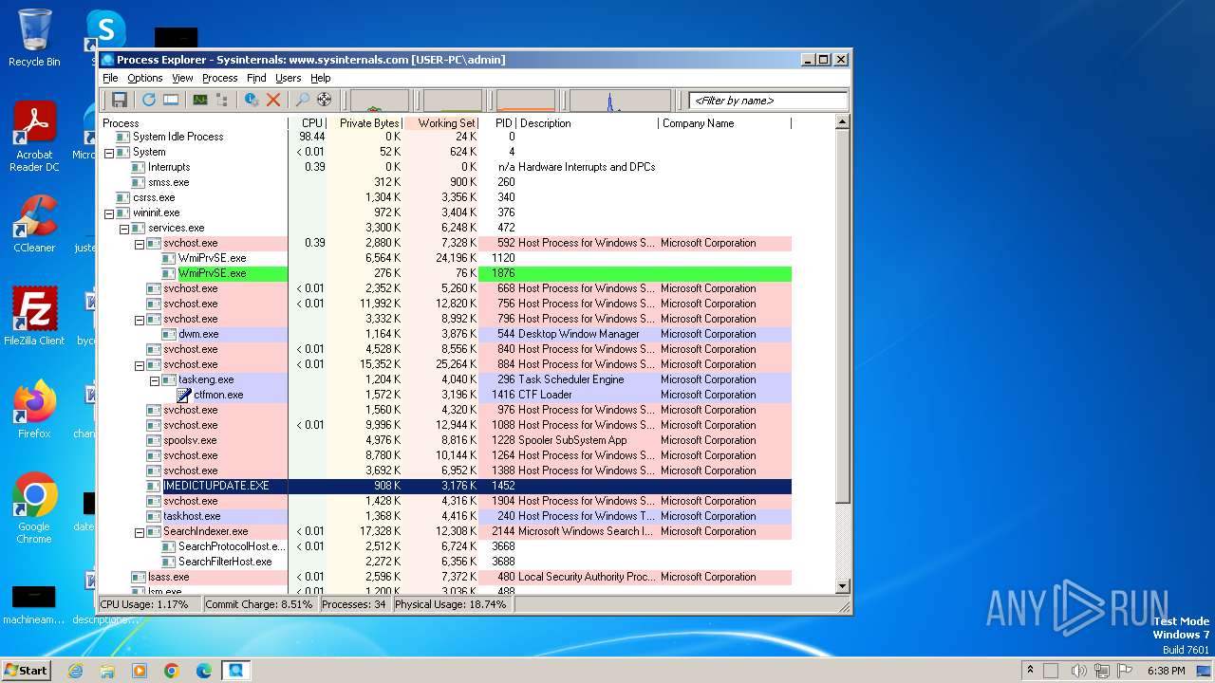Open CCleaner desktop icon
This screenshot has width=1215, height=683.
[34, 224]
